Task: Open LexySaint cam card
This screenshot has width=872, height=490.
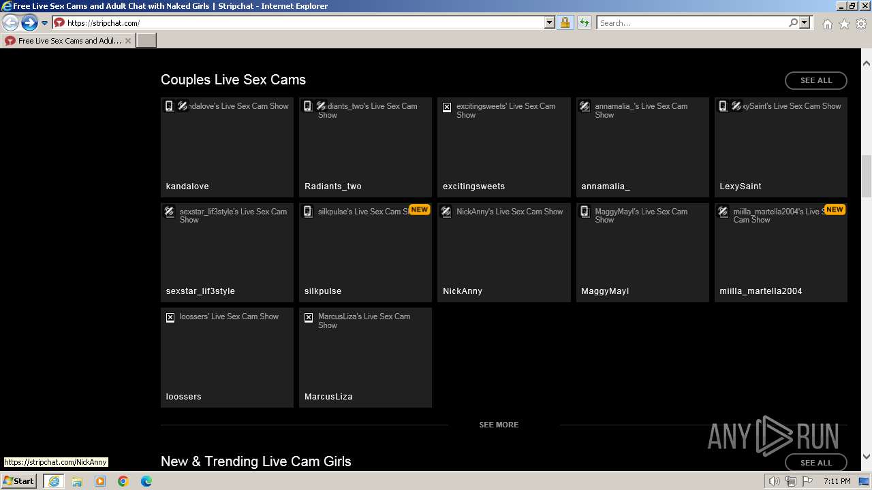Action: pos(781,147)
